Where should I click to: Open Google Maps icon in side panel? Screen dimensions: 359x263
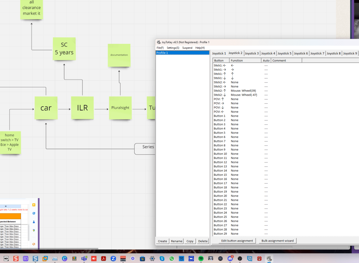(34, 230)
